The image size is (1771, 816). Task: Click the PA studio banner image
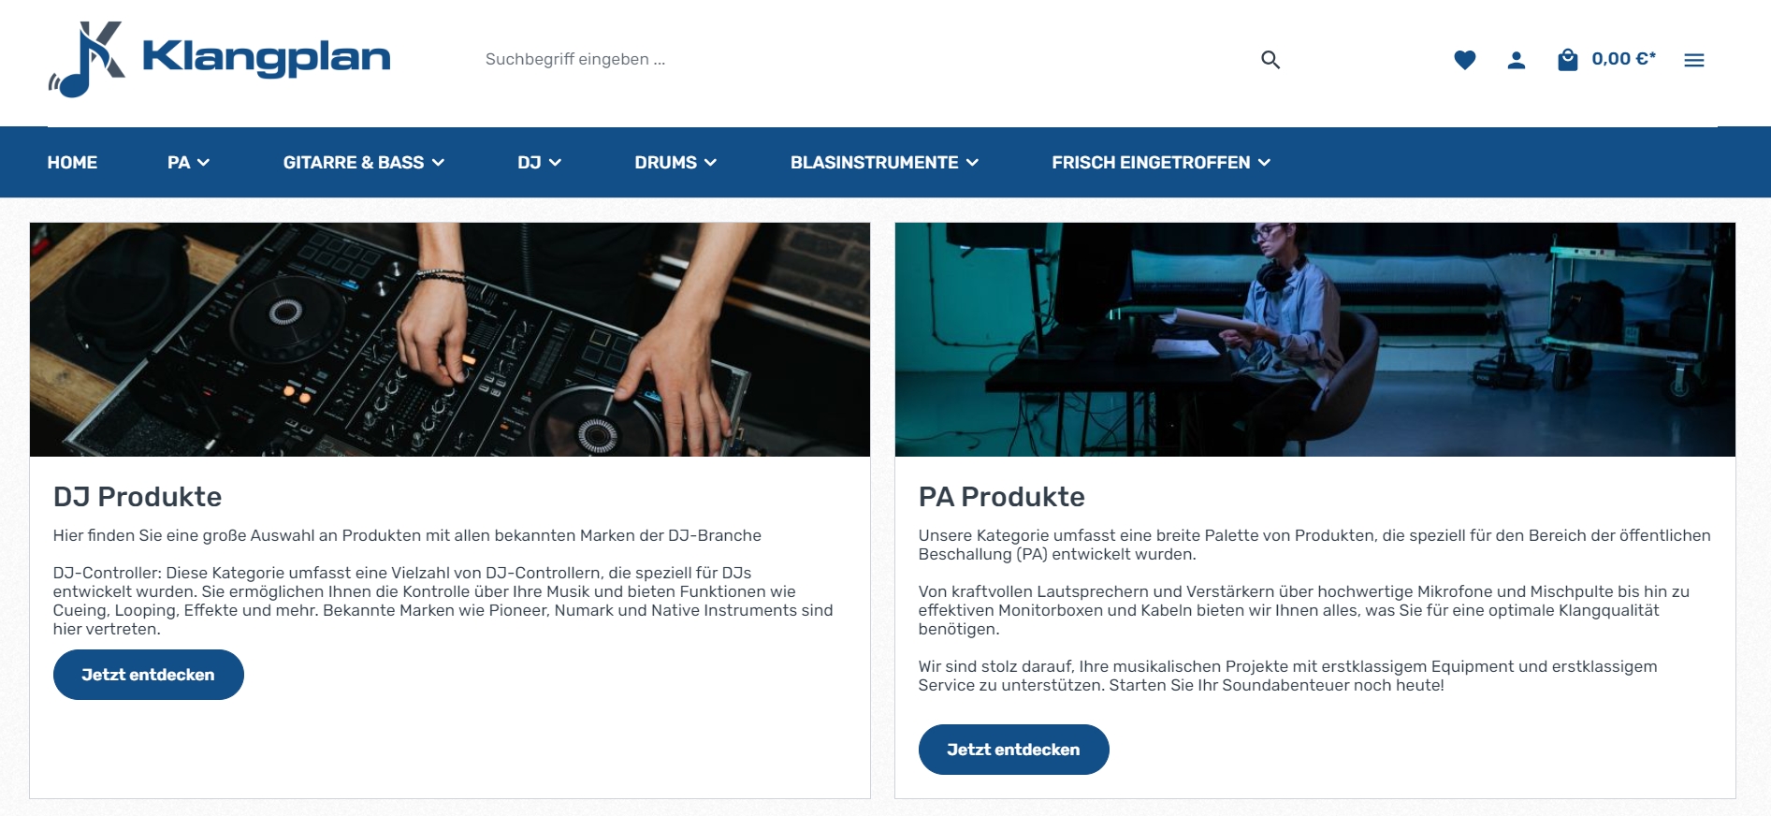point(1315,340)
